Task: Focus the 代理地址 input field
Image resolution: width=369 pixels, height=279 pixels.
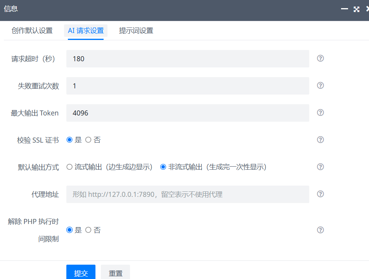Action: point(187,195)
